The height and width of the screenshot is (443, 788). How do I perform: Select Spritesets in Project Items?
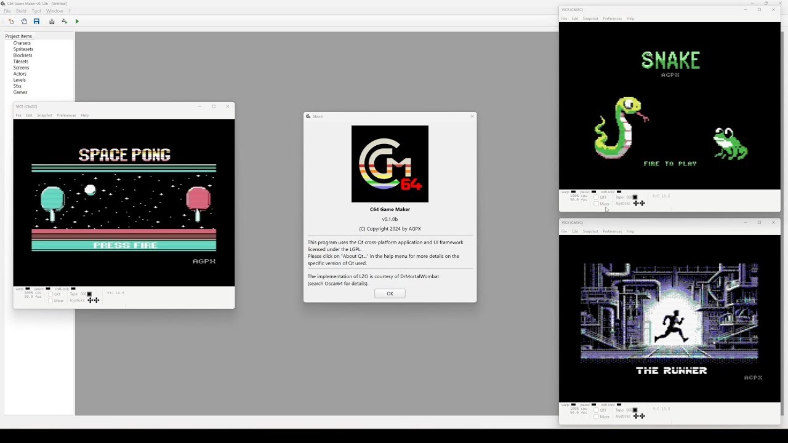click(23, 49)
